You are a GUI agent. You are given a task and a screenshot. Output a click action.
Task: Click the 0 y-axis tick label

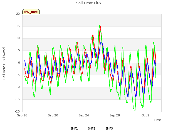19,63
